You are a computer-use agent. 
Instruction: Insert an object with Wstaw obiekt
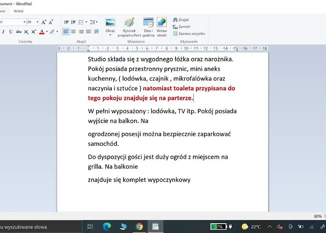(x=162, y=27)
